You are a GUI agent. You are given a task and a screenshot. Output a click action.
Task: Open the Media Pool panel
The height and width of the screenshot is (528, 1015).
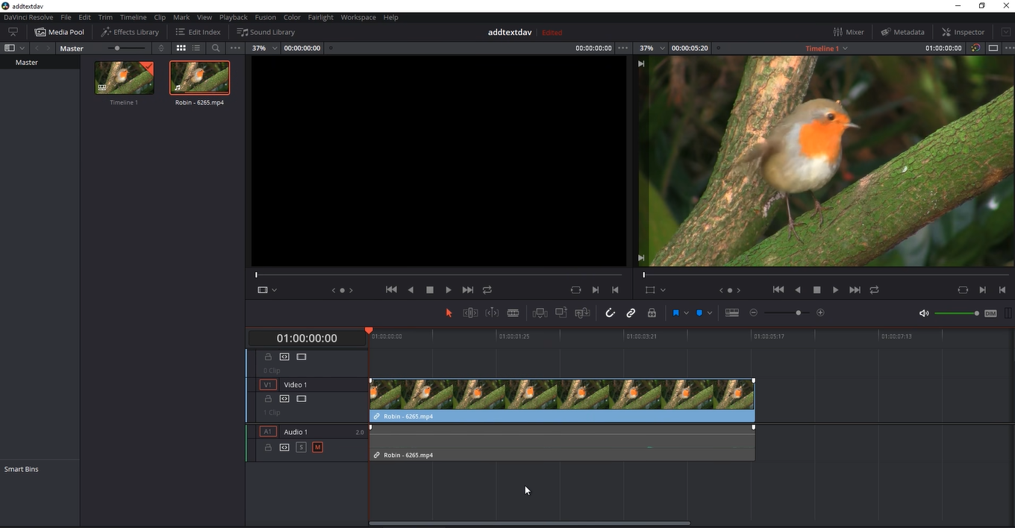tap(60, 31)
